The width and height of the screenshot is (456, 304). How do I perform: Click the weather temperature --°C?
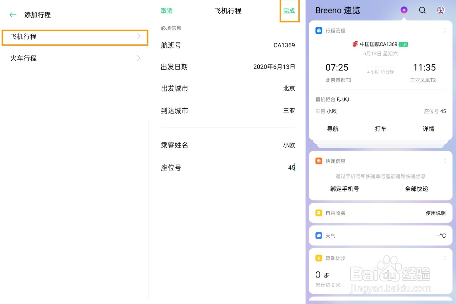tap(441, 236)
